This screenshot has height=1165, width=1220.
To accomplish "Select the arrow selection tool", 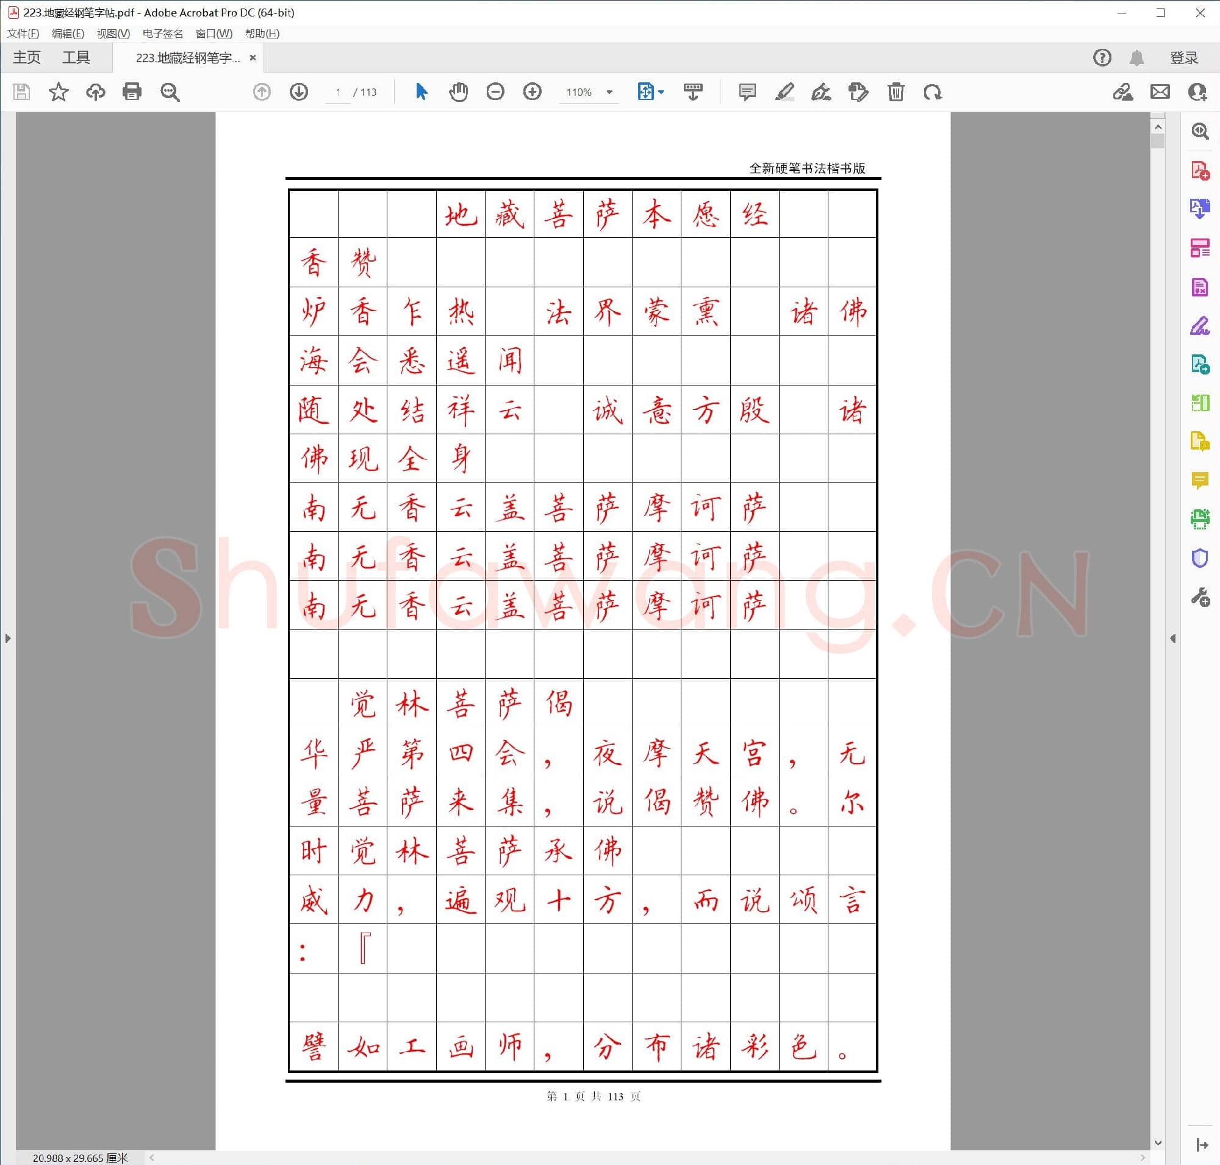I will [420, 92].
